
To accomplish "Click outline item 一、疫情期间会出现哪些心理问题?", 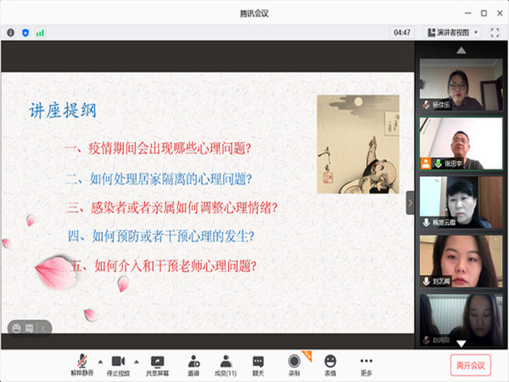I will point(158,148).
